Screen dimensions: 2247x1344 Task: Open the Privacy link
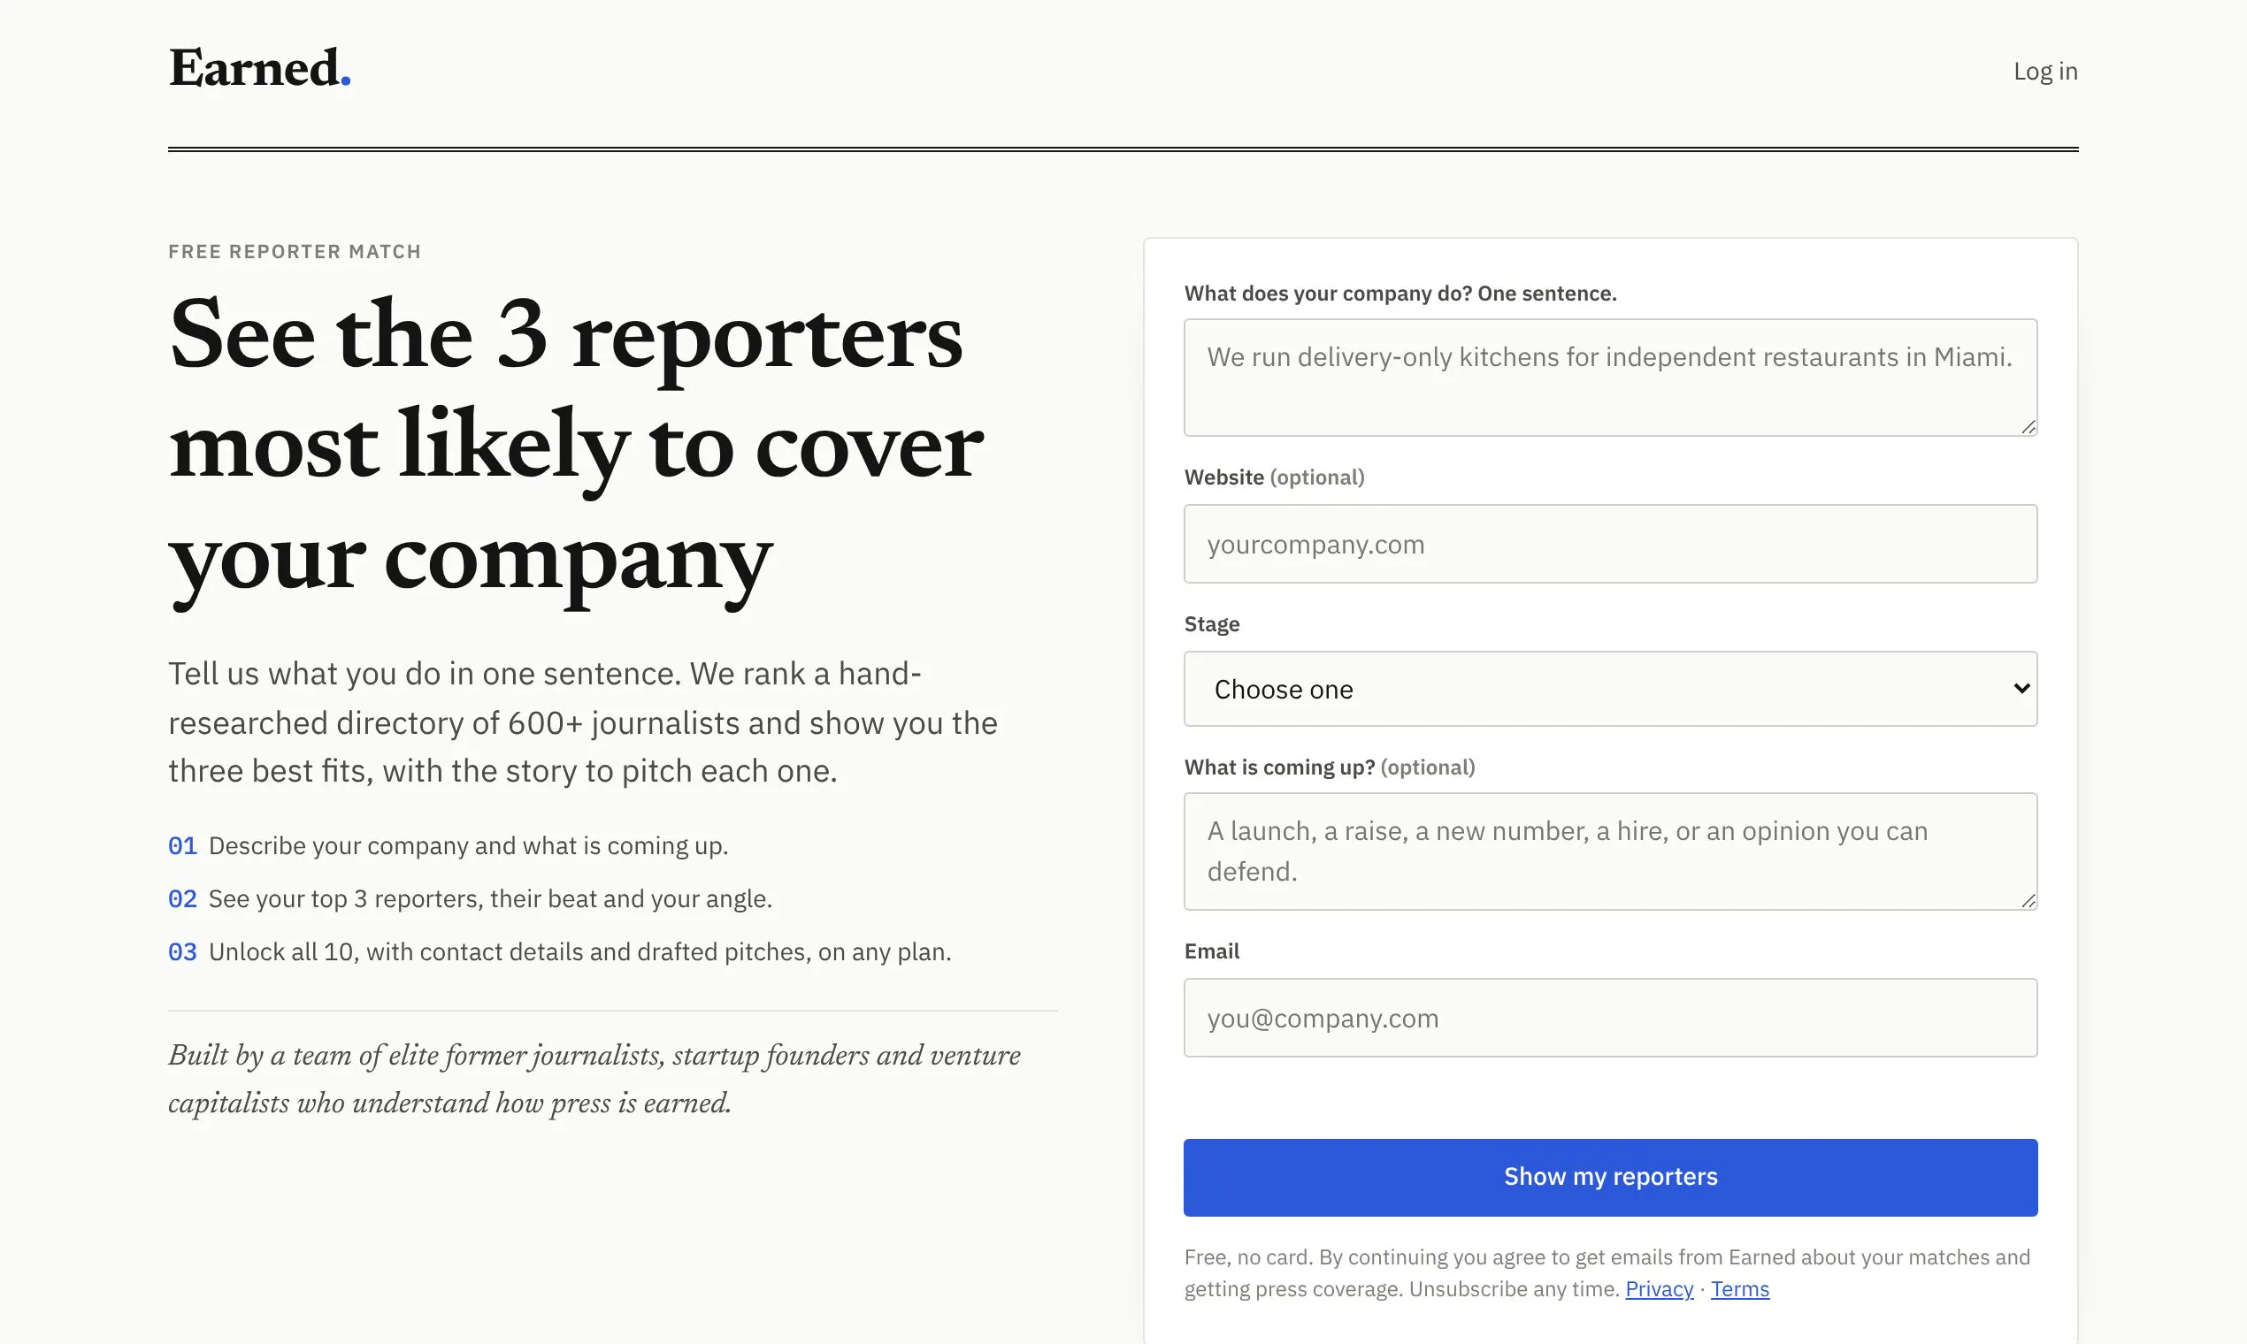pos(1659,1289)
